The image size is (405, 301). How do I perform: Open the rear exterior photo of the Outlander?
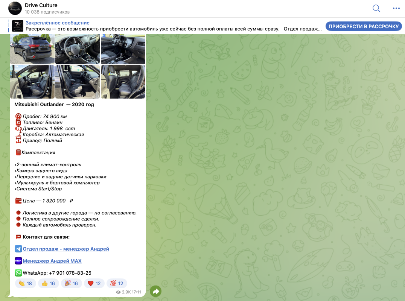click(32, 49)
